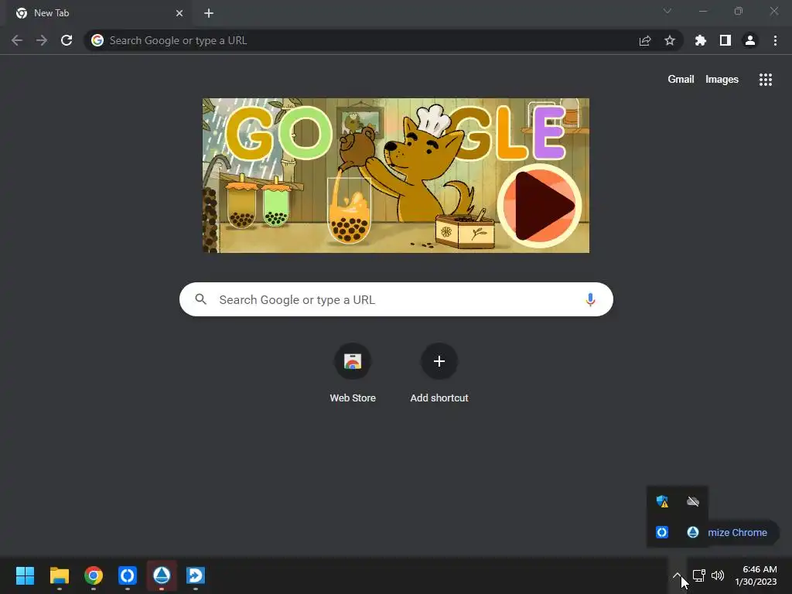The image size is (792, 594).
Task: Open the volume speaker icon
Action: (x=718, y=575)
